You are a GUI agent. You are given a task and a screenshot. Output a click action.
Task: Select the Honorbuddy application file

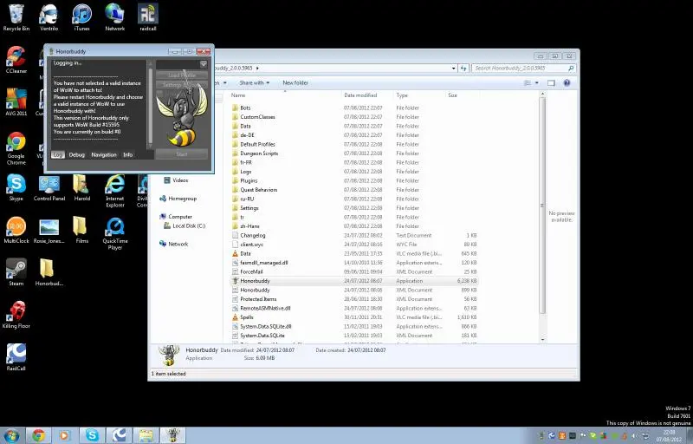click(353, 281)
